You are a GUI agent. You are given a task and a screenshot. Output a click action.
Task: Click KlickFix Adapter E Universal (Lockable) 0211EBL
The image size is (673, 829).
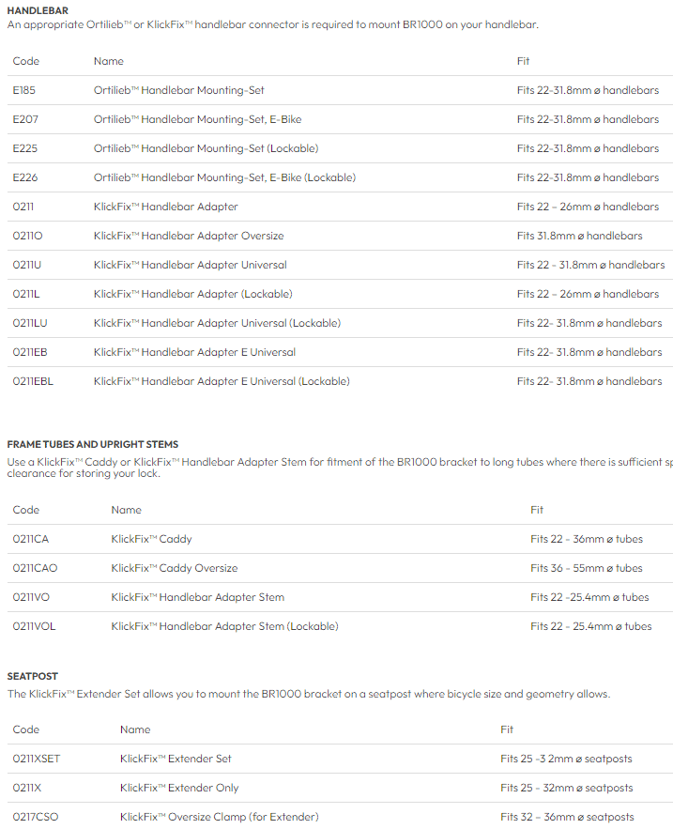tap(221, 381)
